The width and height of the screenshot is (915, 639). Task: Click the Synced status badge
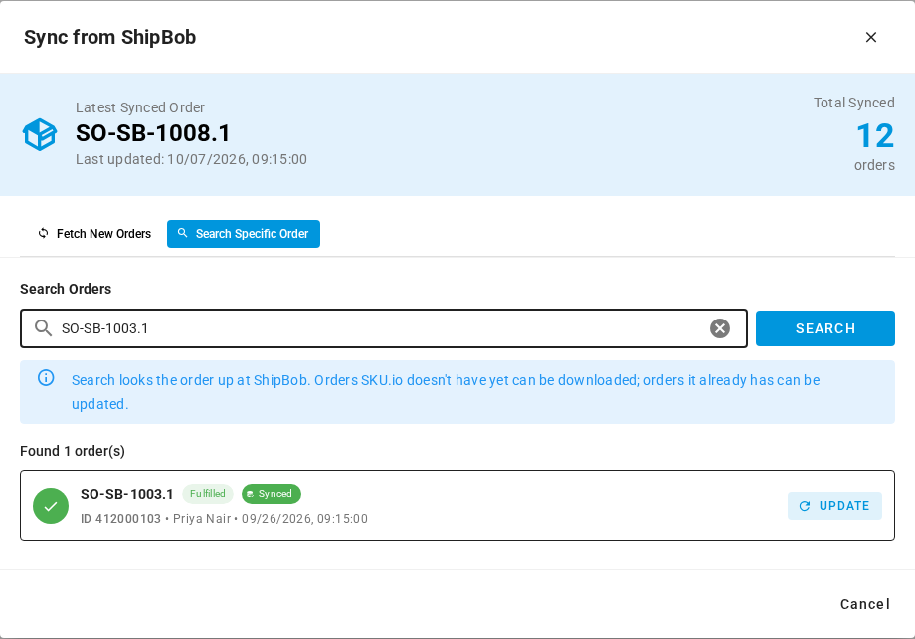[272, 494]
